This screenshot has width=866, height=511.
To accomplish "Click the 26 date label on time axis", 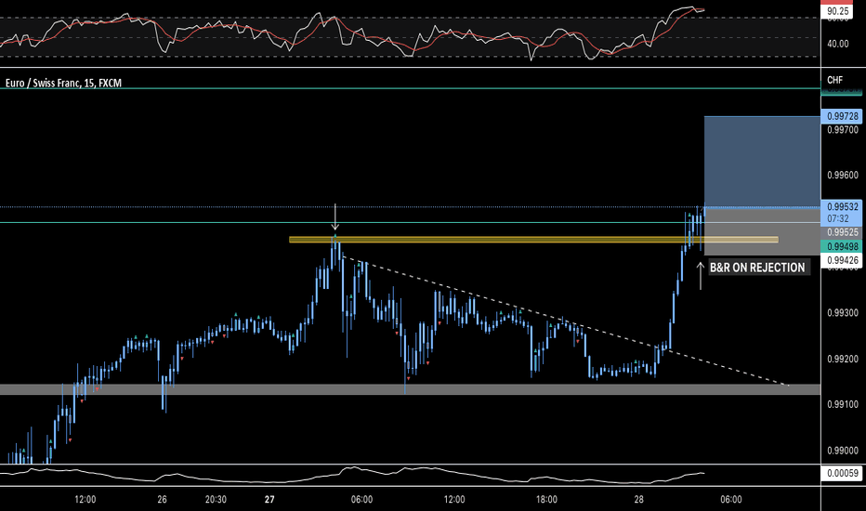I will coord(162,500).
